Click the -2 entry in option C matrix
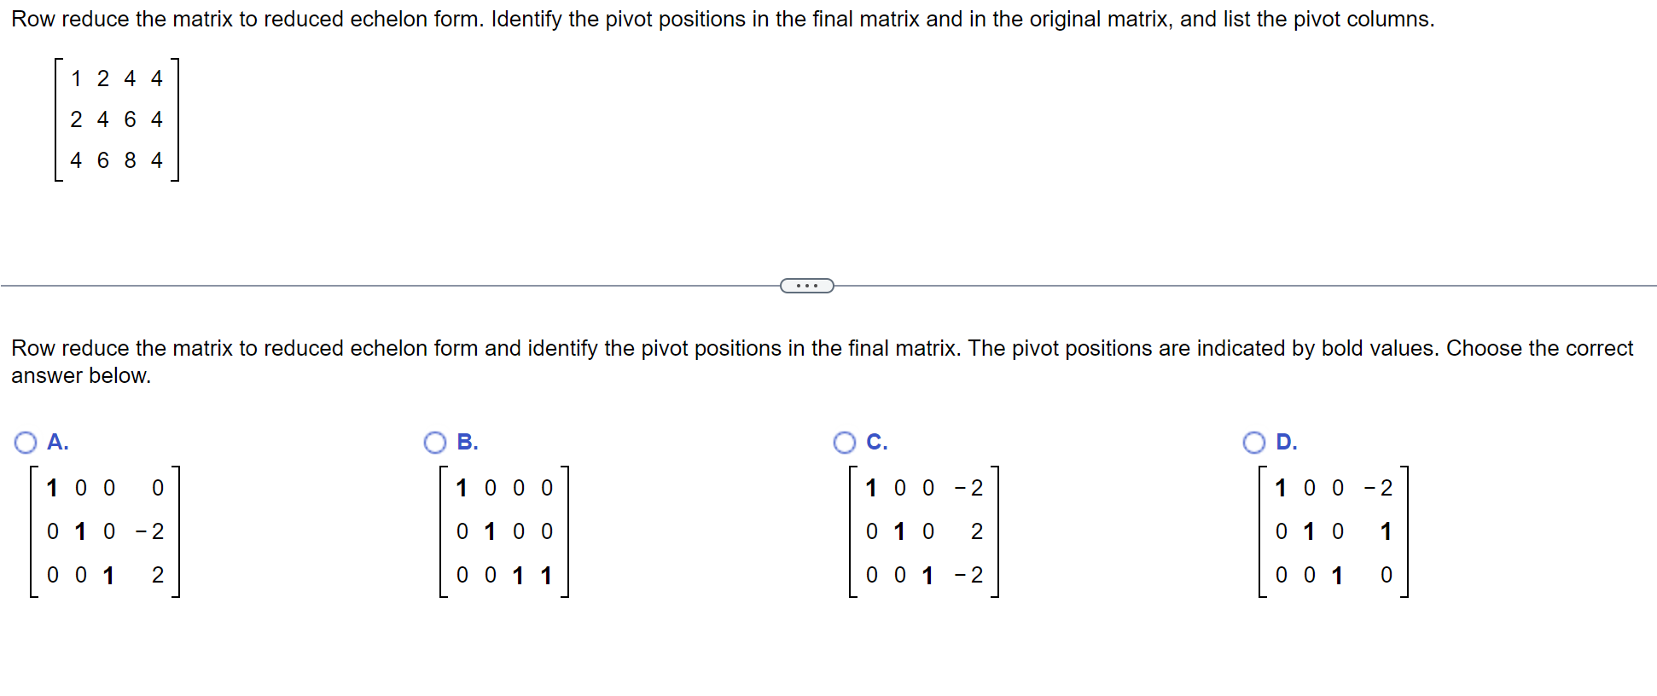1657x696 pixels. 968,487
